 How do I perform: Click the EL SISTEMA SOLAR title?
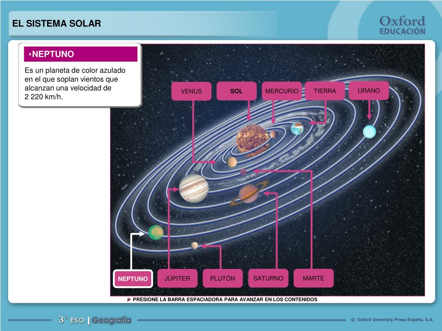(57, 23)
